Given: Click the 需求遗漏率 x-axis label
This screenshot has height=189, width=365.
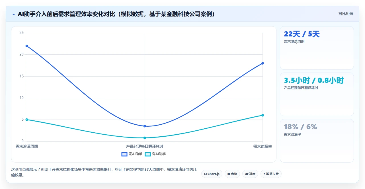Looking at the screenshot, I should coord(263,146).
